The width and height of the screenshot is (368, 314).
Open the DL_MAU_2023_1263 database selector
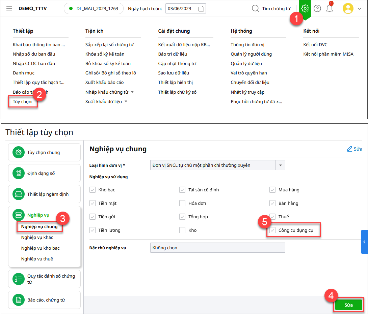click(94, 9)
